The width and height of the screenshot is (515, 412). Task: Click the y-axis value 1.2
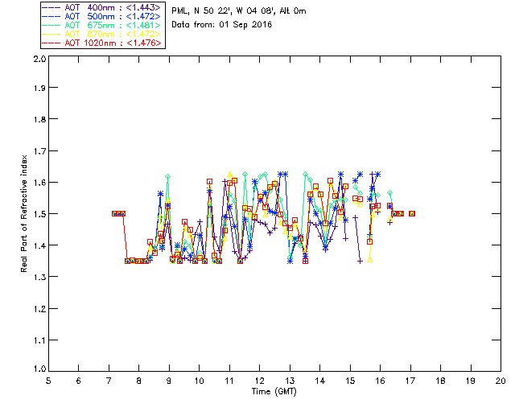coord(39,309)
